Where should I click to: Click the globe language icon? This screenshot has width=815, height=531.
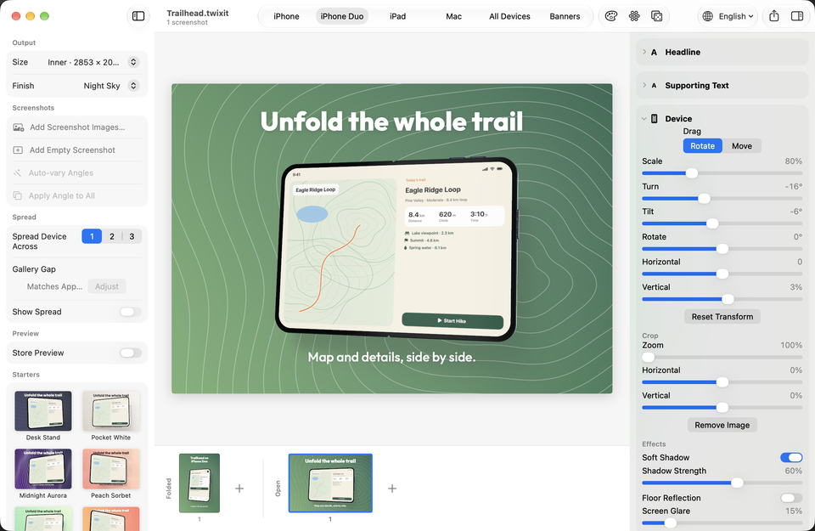coord(707,16)
